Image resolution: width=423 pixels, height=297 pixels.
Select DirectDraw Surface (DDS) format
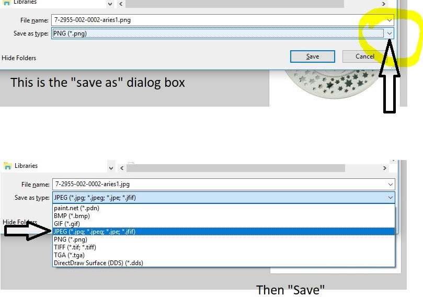click(x=224, y=262)
